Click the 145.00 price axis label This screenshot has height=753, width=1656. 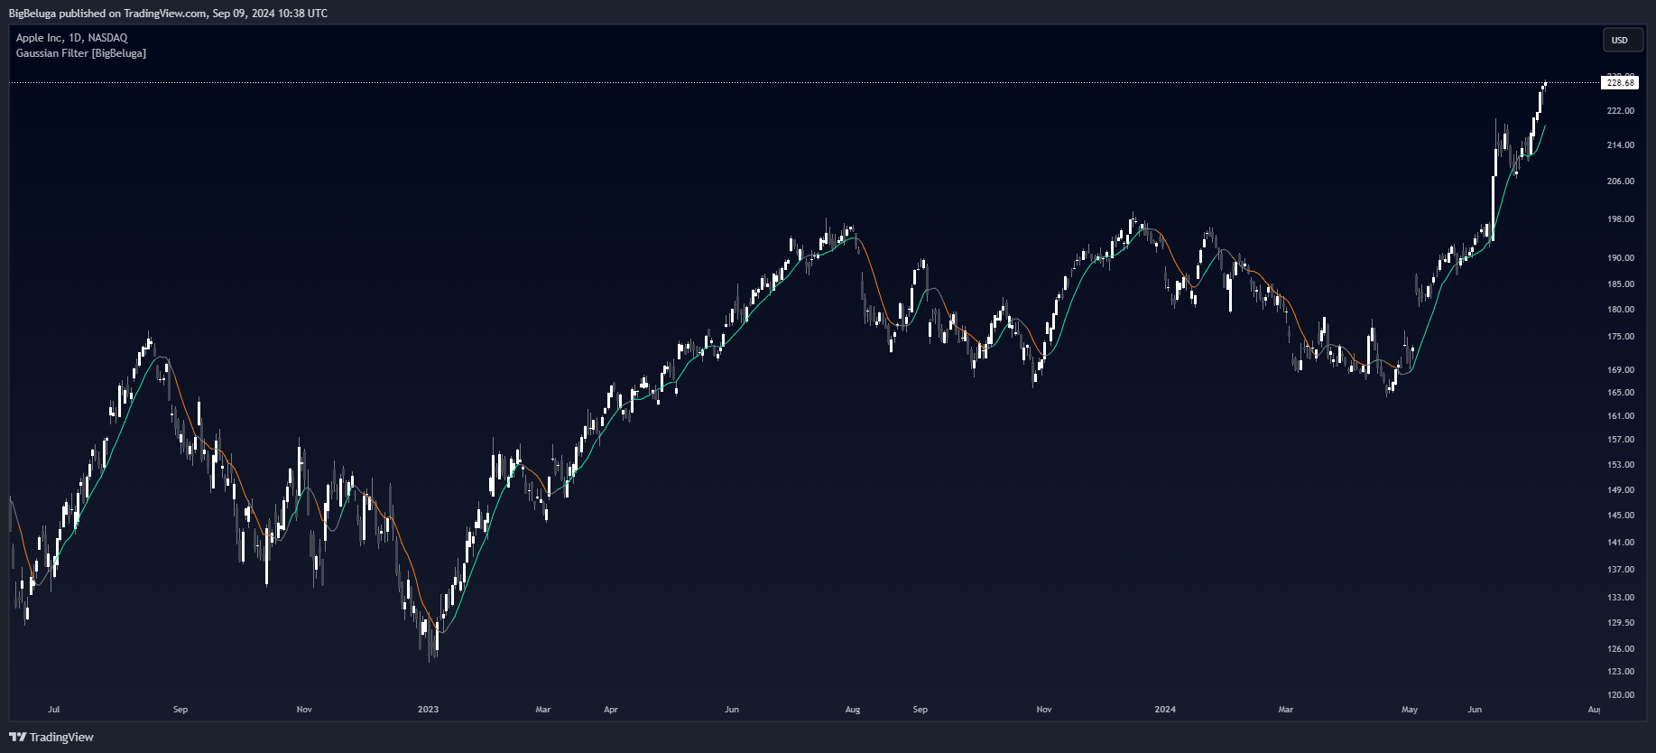pos(1621,516)
